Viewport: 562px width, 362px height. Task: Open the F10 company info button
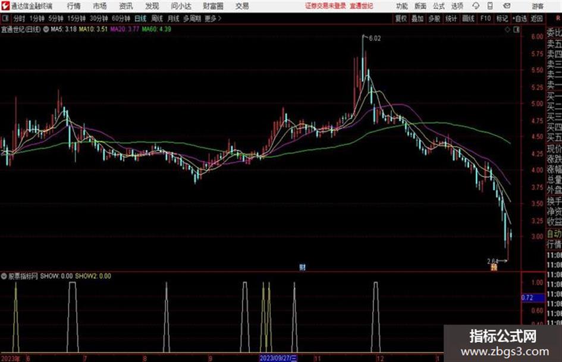point(486,18)
